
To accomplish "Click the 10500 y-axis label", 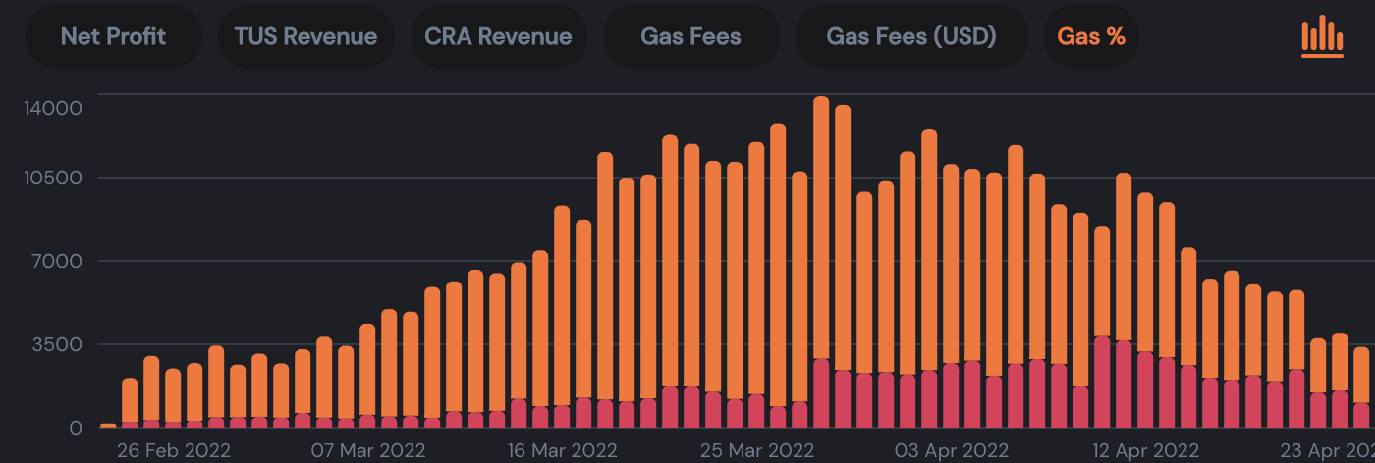I will 53,178.
